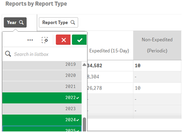Click the search icon in listbox search
183x133 pixels.
pyautogui.click(x=8, y=54)
